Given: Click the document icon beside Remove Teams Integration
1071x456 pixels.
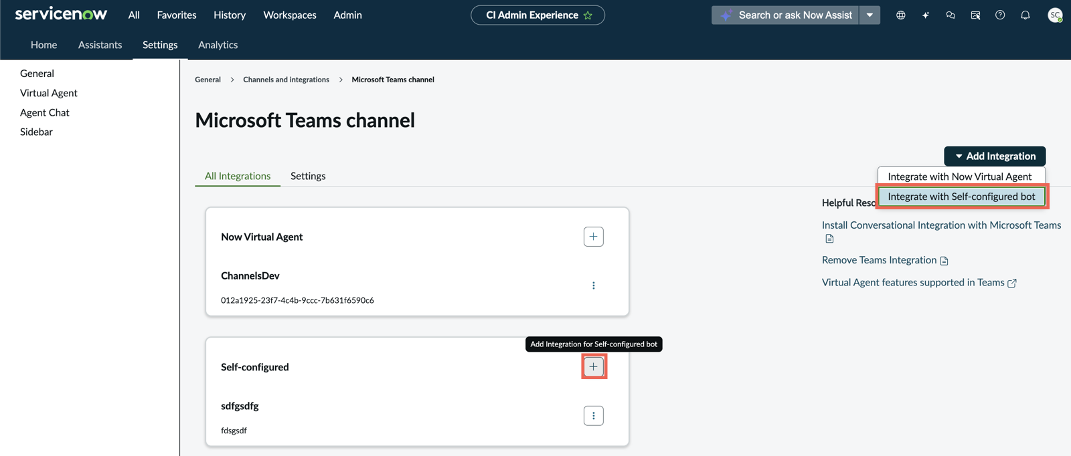Looking at the screenshot, I should [944, 261].
